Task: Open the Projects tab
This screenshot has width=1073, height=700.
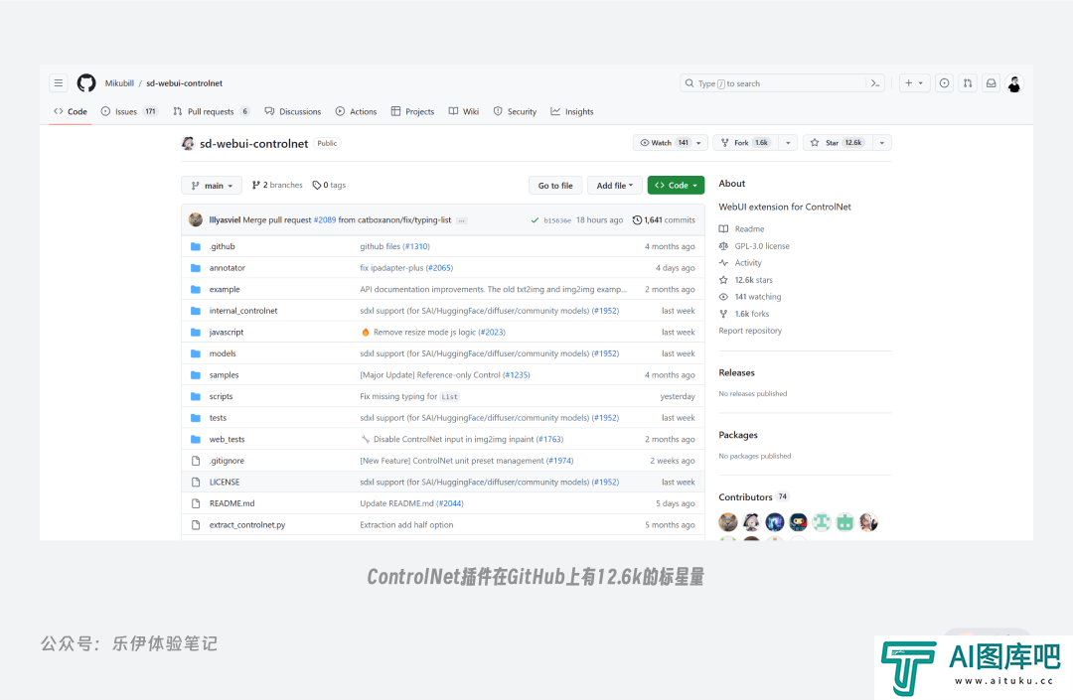Action: click(412, 111)
